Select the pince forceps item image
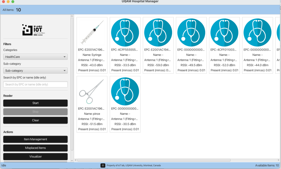 click(92, 91)
